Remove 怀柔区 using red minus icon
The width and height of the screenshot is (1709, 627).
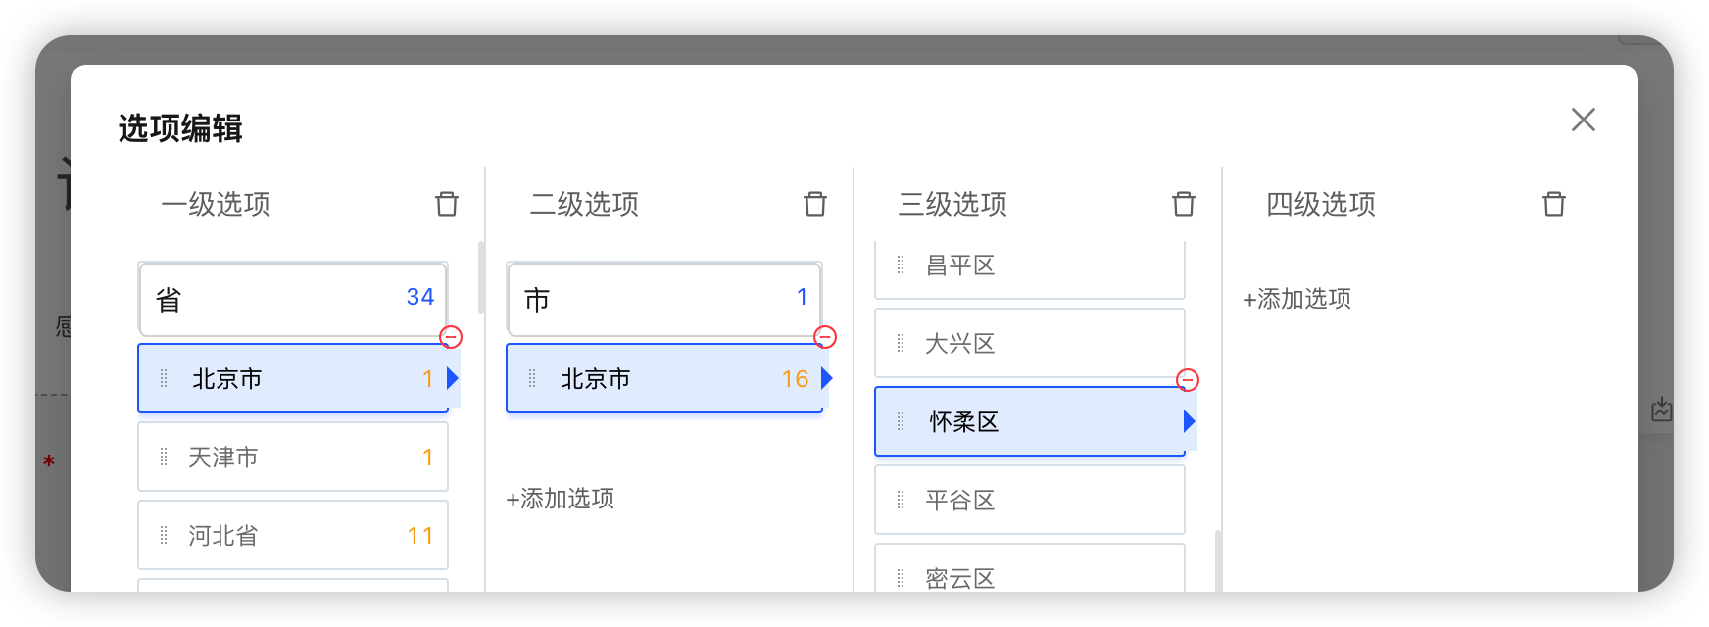coord(1188,380)
